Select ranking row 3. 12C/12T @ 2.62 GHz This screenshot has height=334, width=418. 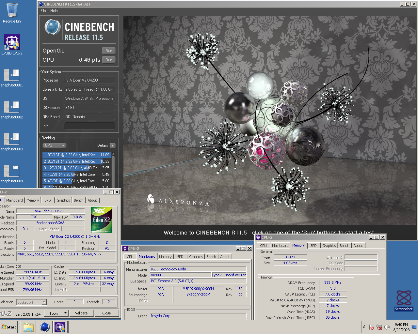click(76, 168)
